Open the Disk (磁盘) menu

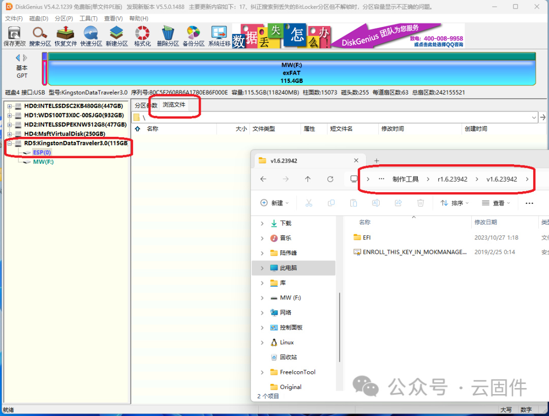39,18
